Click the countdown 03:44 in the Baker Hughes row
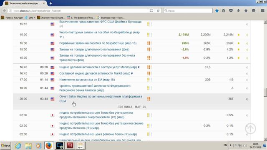Image resolution: width=267 pixels, height=150 pixels. (44, 99)
